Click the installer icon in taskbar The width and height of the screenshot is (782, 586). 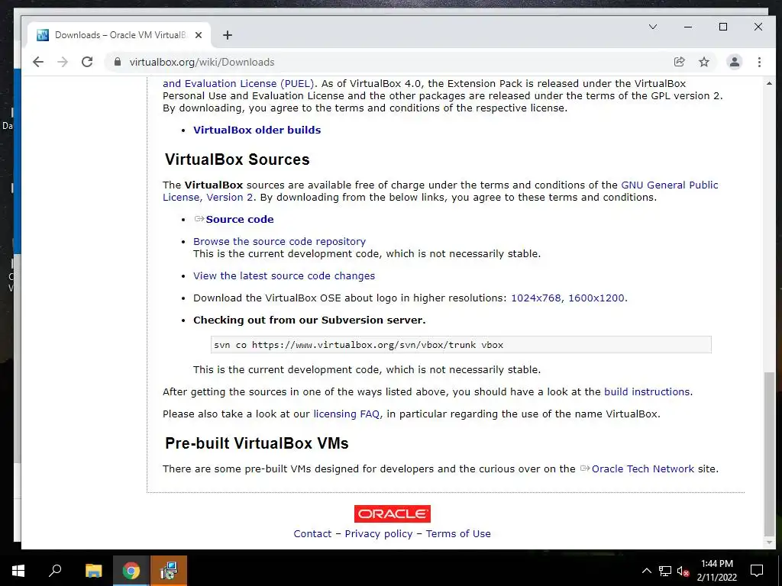(169, 571)
